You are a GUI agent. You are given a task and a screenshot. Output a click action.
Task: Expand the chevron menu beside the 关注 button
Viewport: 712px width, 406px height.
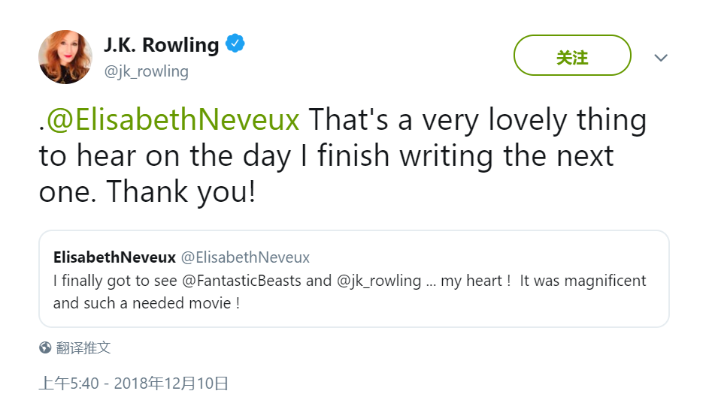point(661,58)
